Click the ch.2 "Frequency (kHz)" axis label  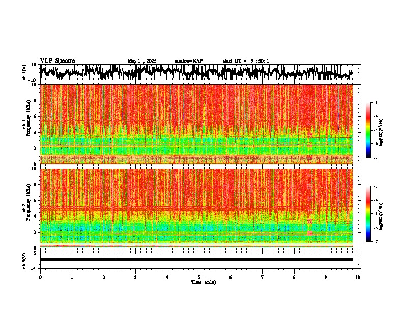pyautogui.click(x=27, y=202)
